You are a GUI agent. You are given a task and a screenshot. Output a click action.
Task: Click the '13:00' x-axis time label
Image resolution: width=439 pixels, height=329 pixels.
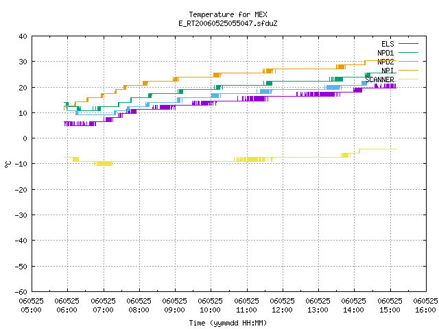[318, 310]
